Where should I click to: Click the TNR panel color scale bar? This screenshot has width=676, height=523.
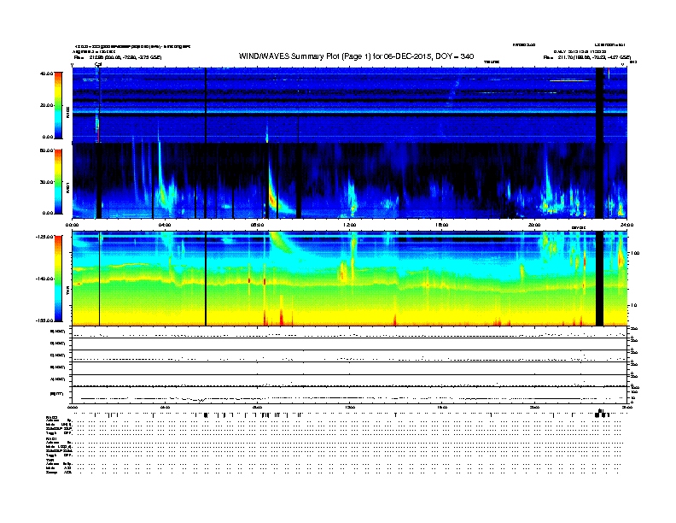58,279
